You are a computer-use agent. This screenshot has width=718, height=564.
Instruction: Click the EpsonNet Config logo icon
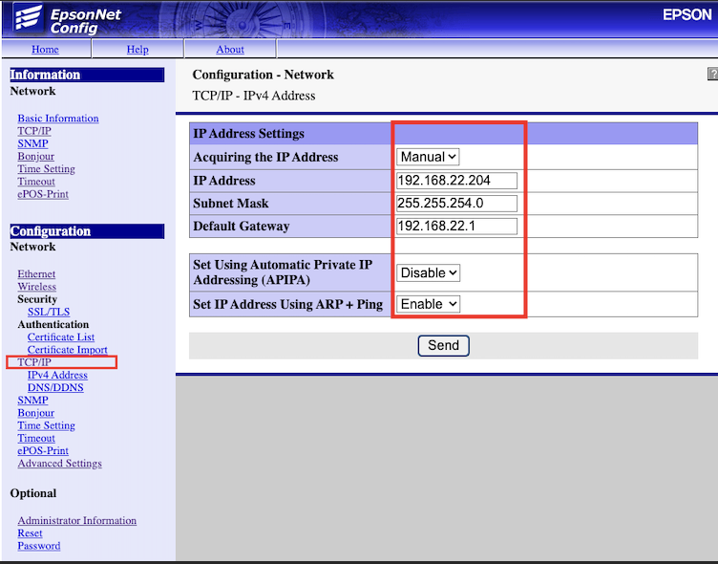(x=28, y=17)
